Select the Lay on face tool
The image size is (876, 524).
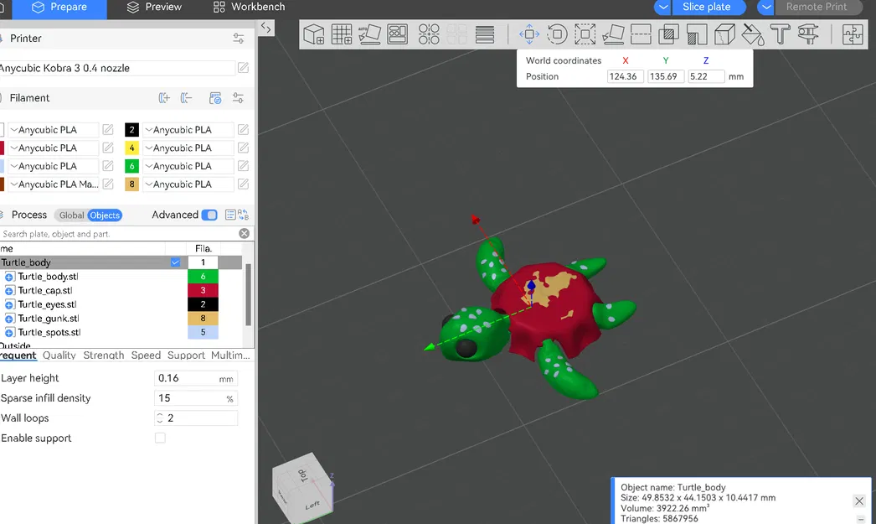[613, 34]
